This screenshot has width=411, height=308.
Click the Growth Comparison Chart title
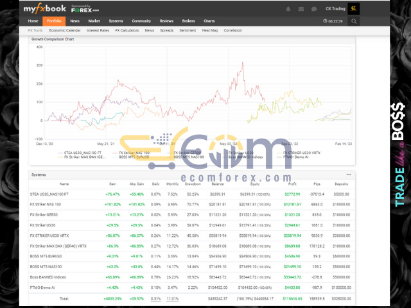click(53, 39)
